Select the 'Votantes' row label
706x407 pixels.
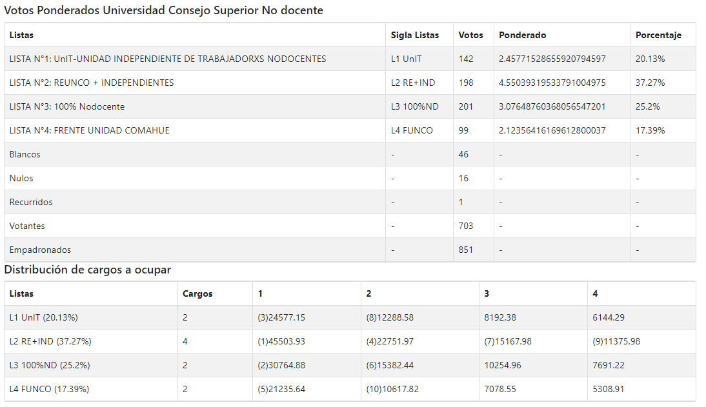(x=27, y=226)
